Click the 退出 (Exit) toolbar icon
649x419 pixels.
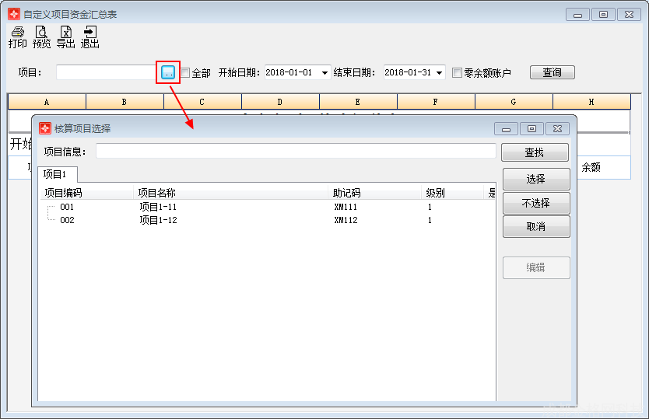(x=90, y=37)
